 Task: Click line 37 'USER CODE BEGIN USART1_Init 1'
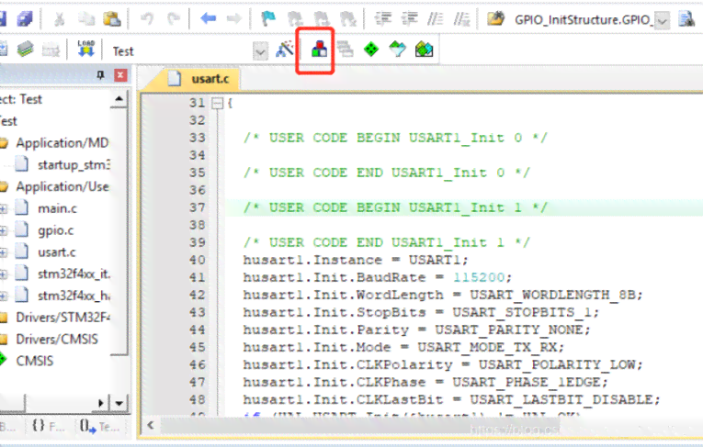(x=395, y=207)
